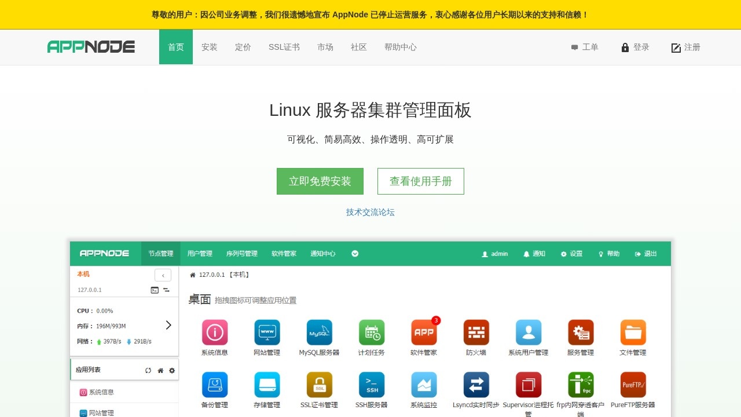Screen dimensions: 741x417
Task: Click the transfer icon beside 127.0.0.1
Action: [x=166, y=290]
